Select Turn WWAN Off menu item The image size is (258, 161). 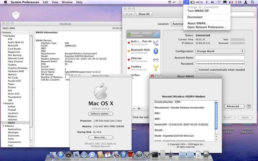tap(198, 11)
